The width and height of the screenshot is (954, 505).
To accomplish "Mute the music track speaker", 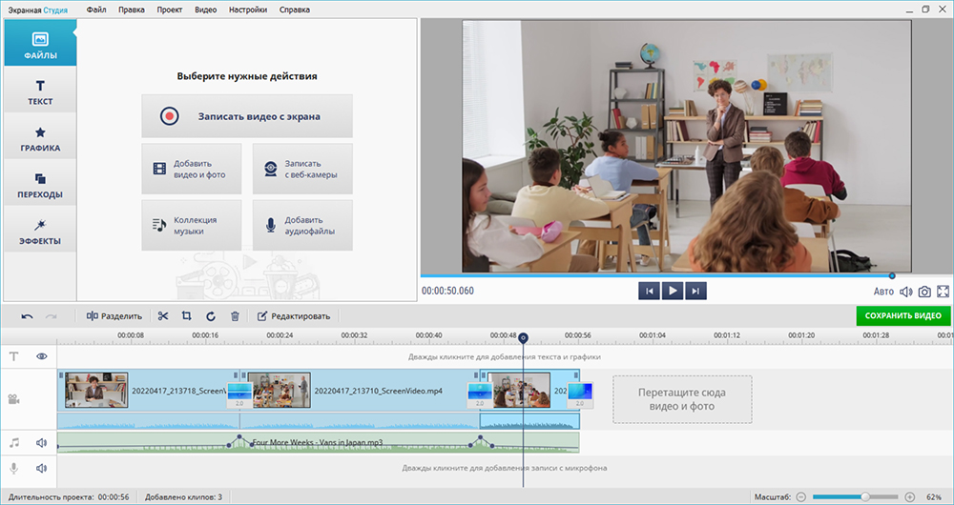I will 41,443.
